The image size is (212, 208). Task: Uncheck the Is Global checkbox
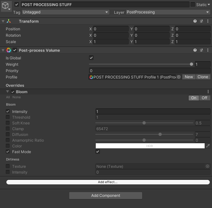[x=91, y=58]
